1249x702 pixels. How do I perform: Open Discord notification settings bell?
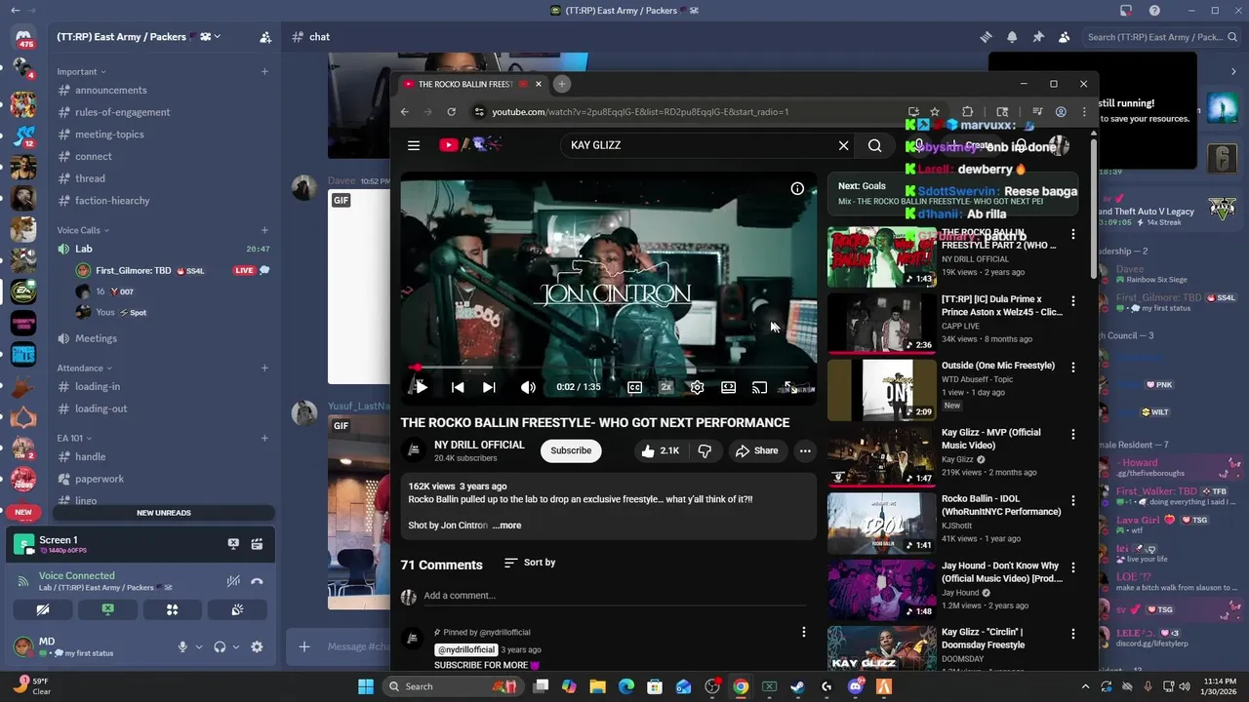(x=1012, y=37)
